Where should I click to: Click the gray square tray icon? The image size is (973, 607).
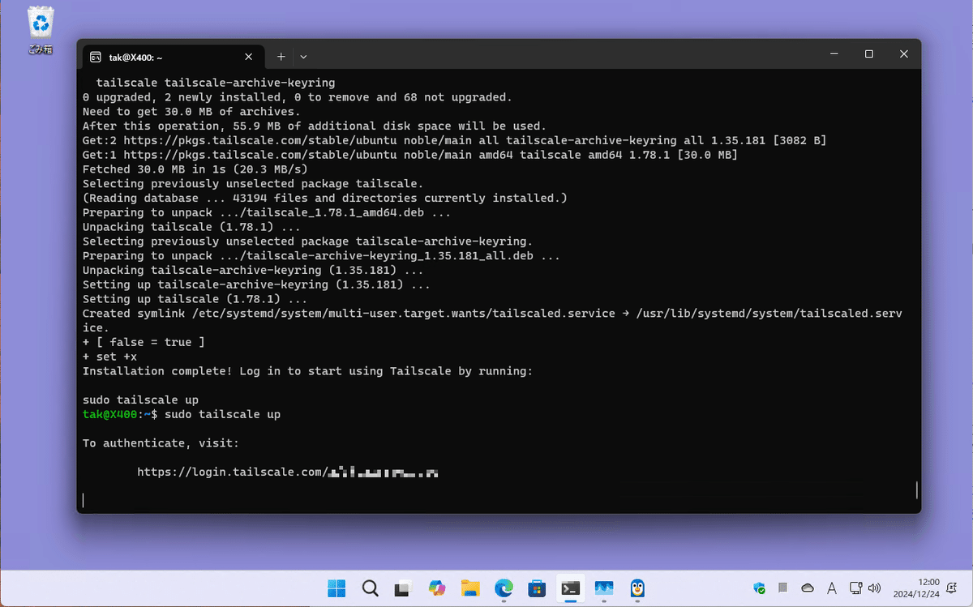(783, 588)
